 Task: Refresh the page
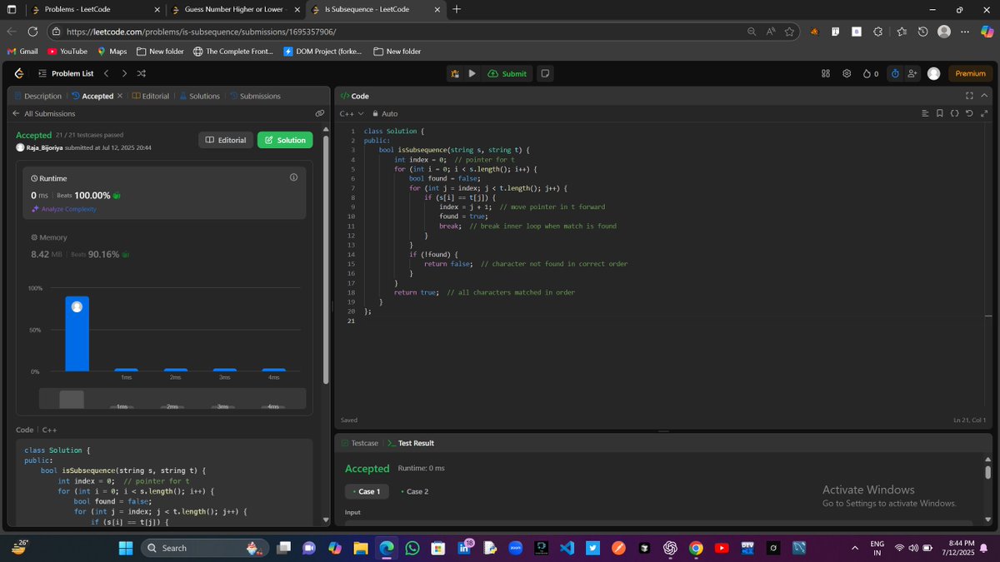(x=32, y=32)
